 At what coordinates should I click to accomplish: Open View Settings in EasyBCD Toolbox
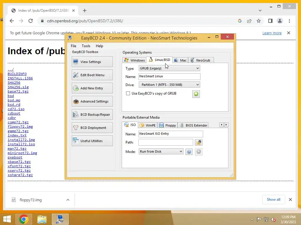tap(92, 62)
